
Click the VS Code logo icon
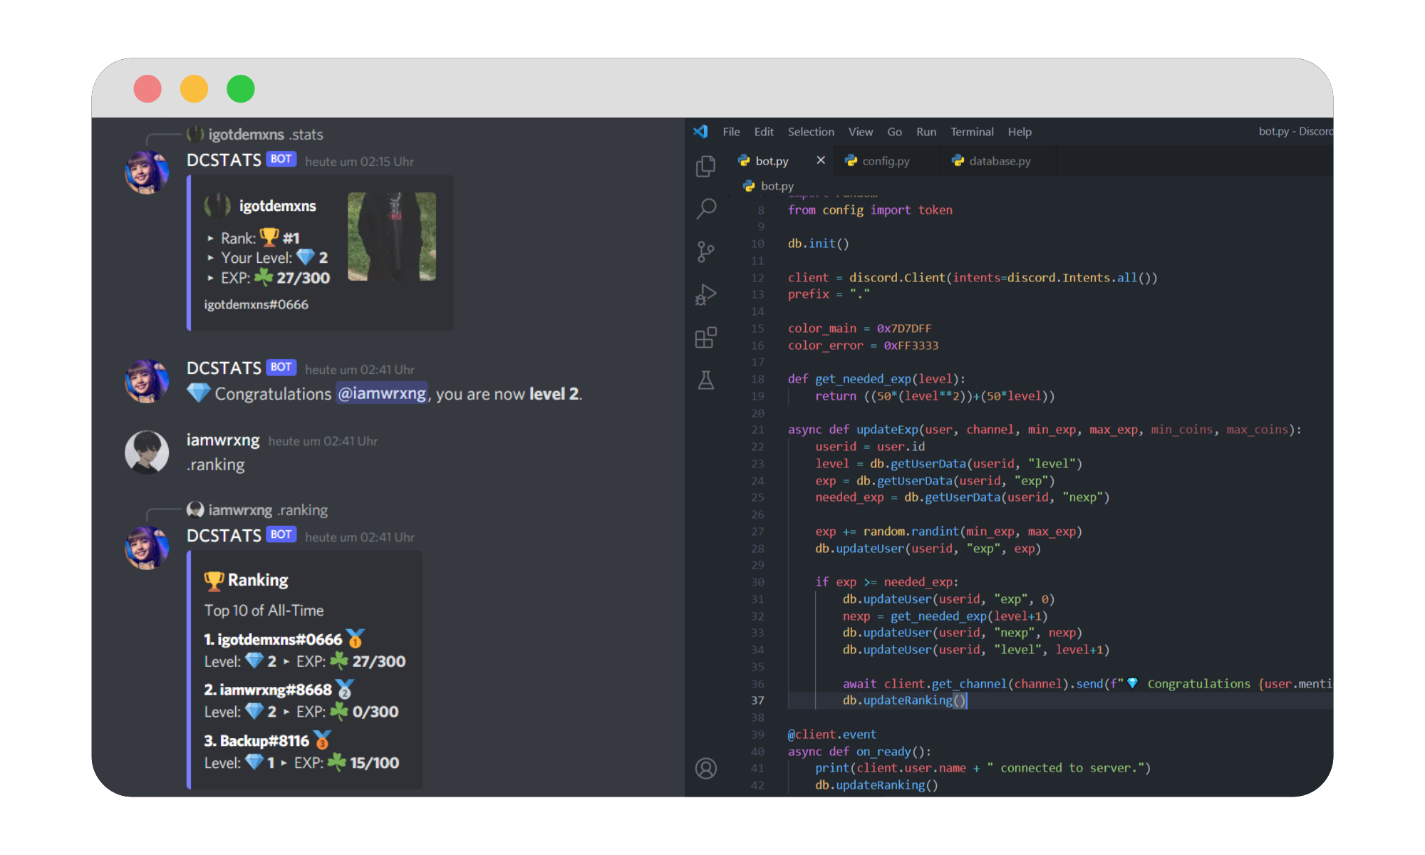click(700, 132)
